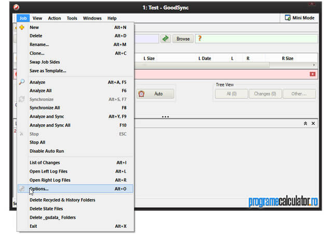Click the green sync direction arrows icon
The width and height of the screenshot is (332, 234).
[x=165, y=39]
